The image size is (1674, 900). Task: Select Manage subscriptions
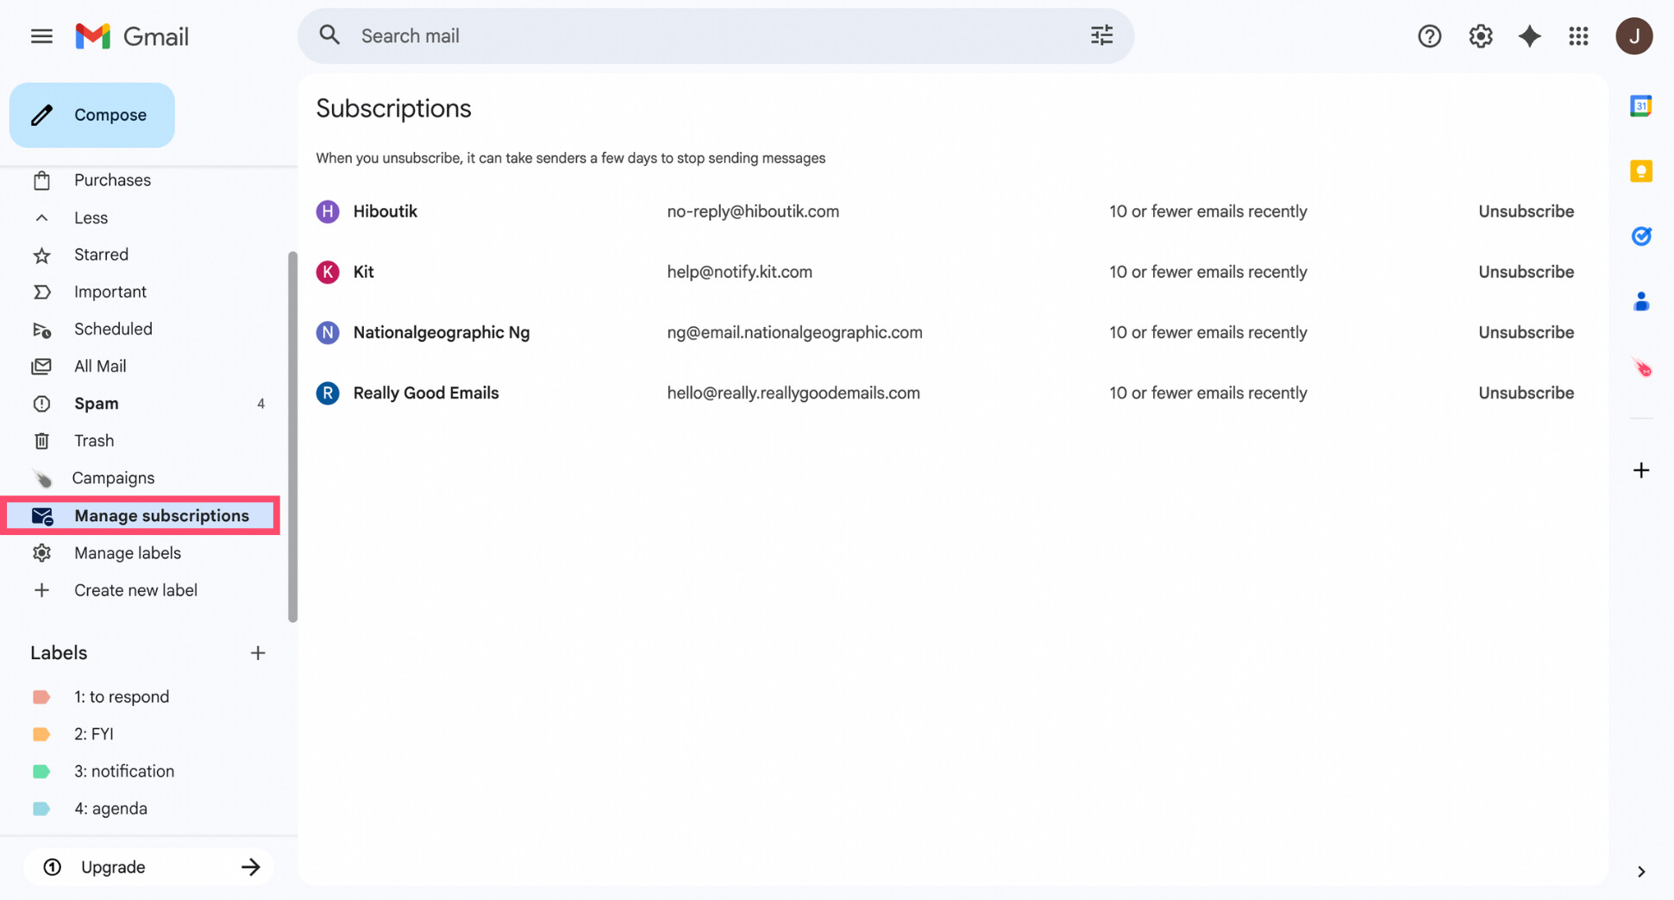click(161, 515)
